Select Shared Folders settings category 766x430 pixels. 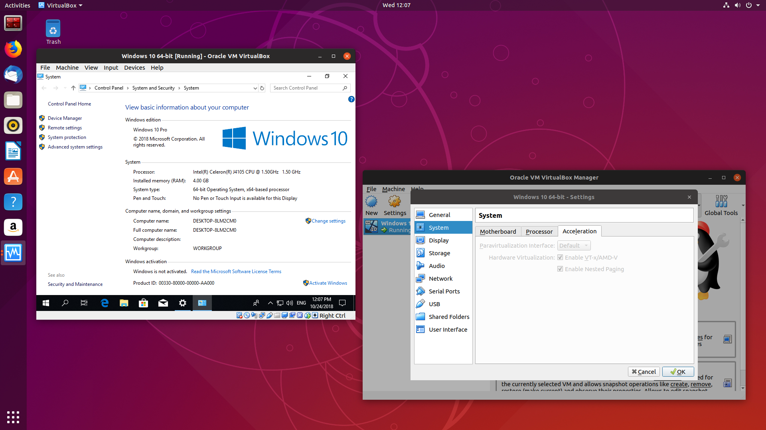click(x=443, y=317)
